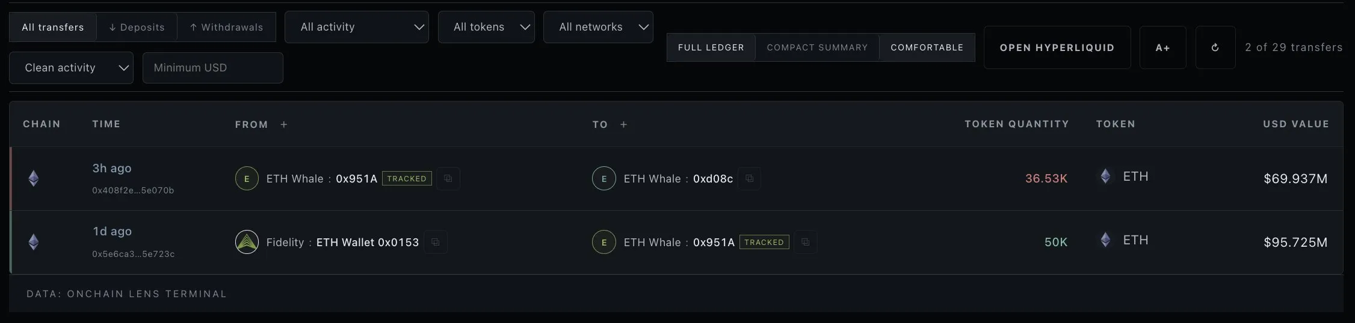Click the plus icon next to TO header
Viewport: 1355px width, 323px height.
624,124
